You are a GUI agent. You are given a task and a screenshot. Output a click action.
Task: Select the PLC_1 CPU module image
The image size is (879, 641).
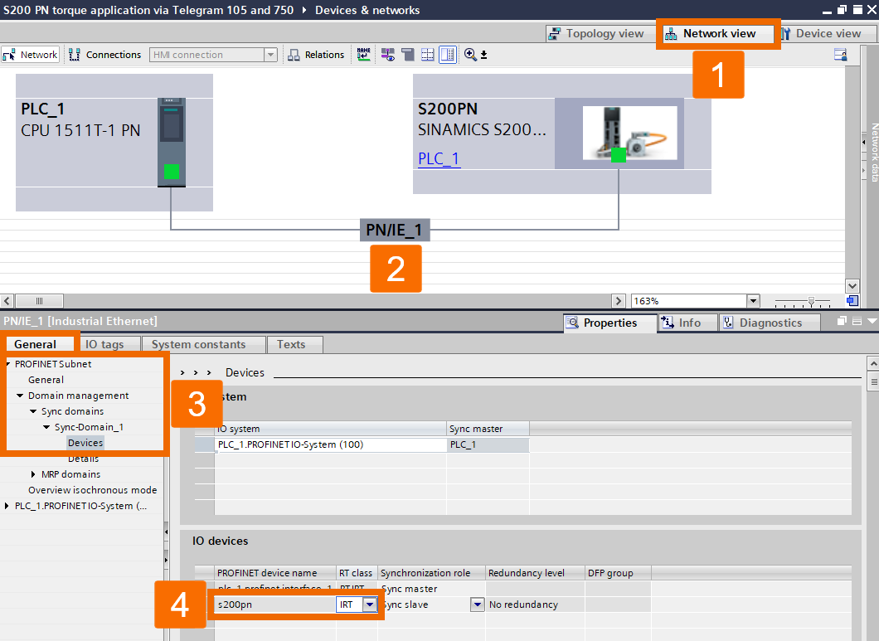click(172, 142)
